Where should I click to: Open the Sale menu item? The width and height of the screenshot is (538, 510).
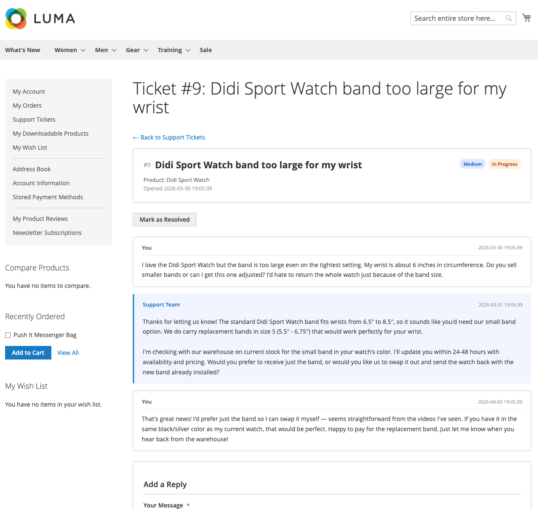[206, 50]
